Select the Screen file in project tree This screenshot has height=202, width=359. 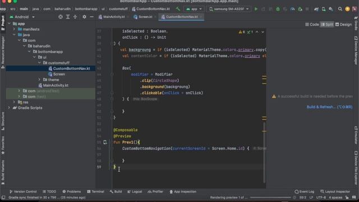pyautogui.click(x=59, y=74)
